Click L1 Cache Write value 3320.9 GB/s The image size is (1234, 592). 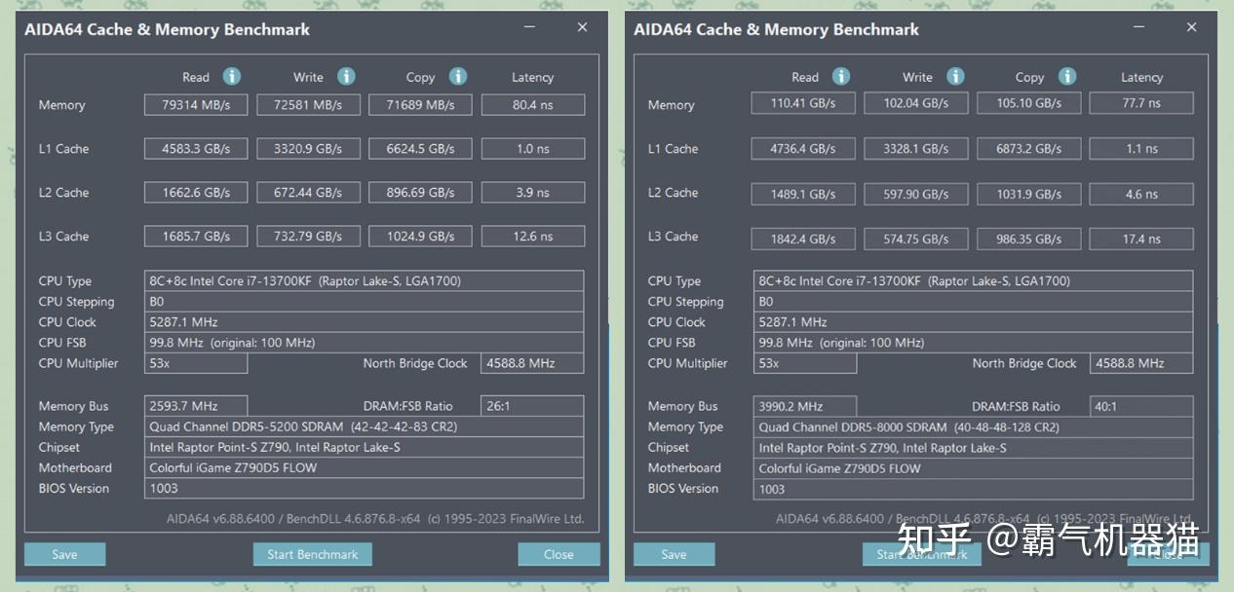click(x=308, y=148)
